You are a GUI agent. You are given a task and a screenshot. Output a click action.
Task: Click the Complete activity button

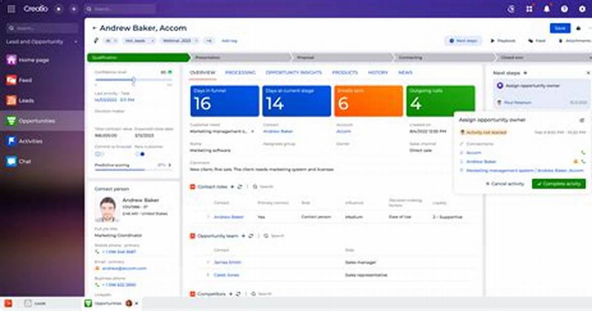(559, 184)
